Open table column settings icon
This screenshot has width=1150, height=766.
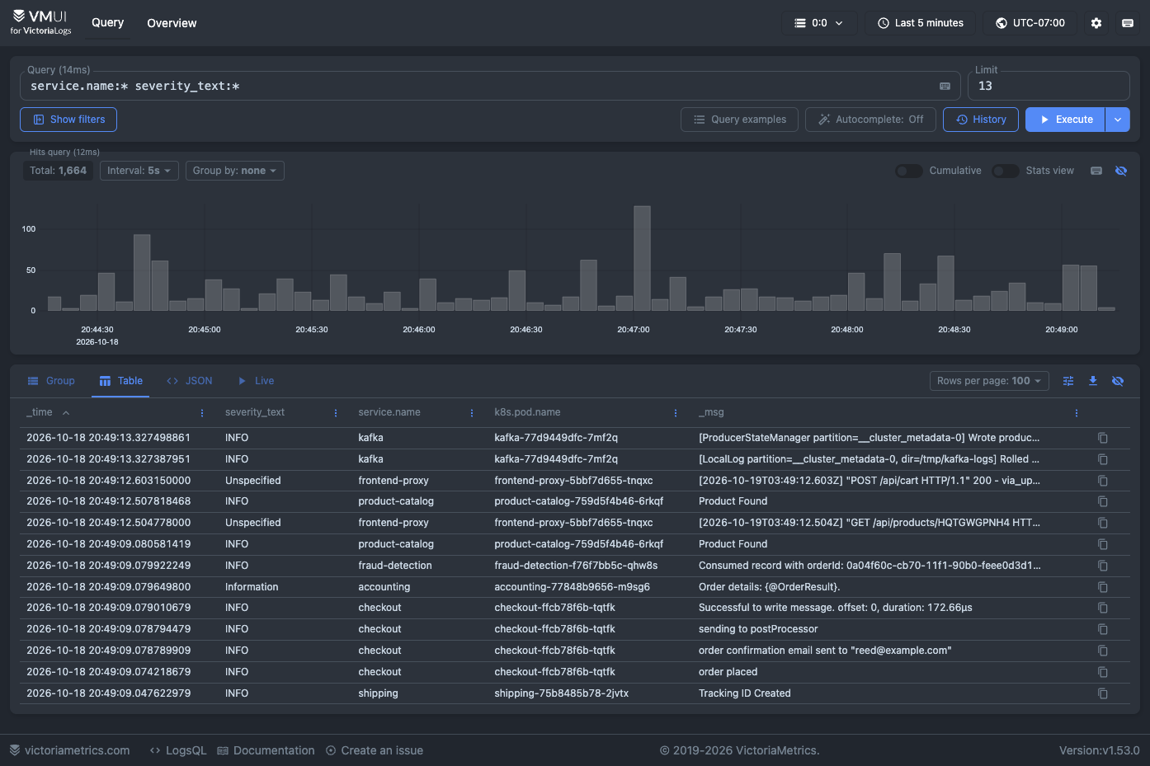(1068, 381)
